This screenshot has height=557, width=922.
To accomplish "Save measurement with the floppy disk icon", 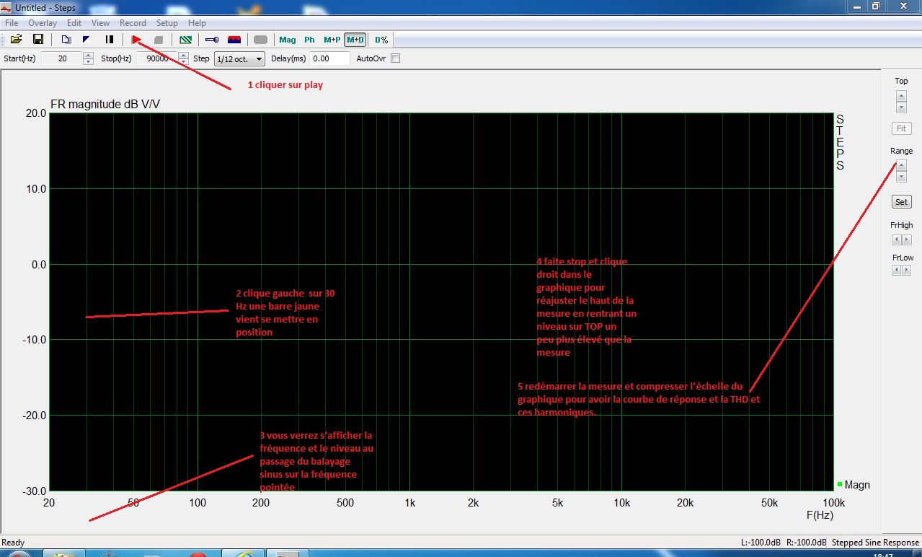I will click(x=38, y=40).
